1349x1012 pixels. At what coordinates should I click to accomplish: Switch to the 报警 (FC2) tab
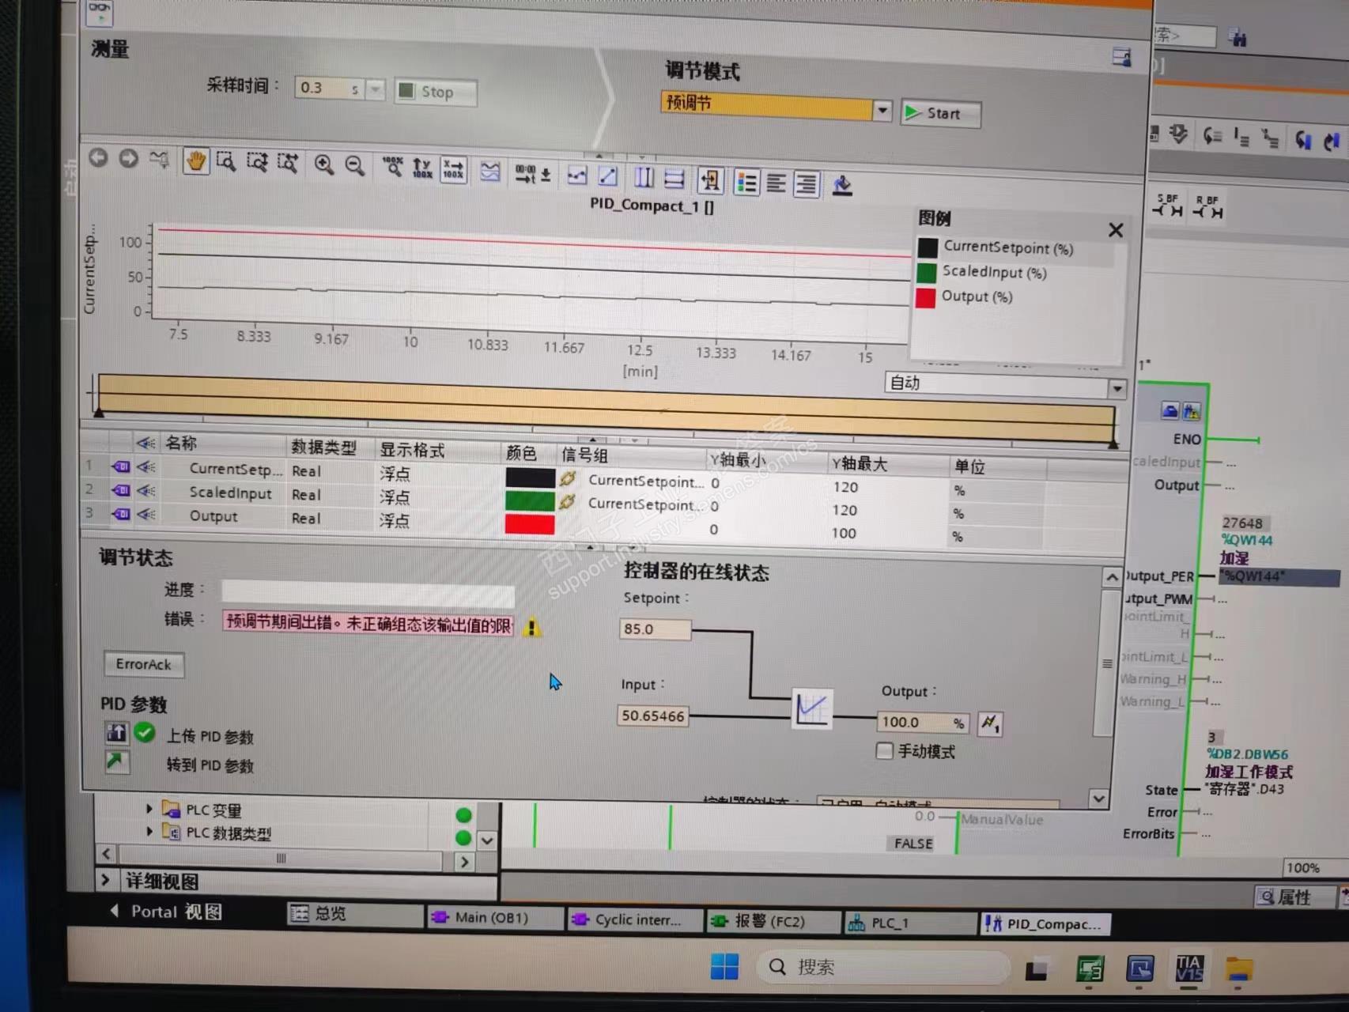[x=772, y=922]
